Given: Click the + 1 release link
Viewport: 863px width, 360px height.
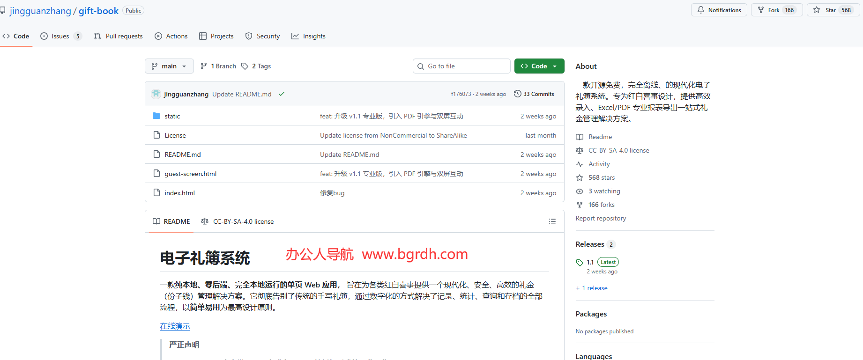Looking at the screenshot, I should point(592,288).
